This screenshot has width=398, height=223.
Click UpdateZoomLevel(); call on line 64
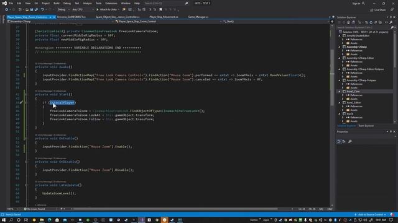click(x=59, y=193)
